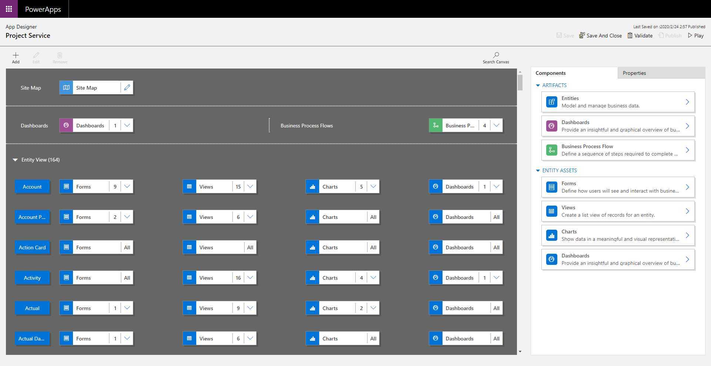This screenshot has width=711, height=366.
Task: Click the Charts icon in Entity Assets
Action: click(x=552, y=235)
